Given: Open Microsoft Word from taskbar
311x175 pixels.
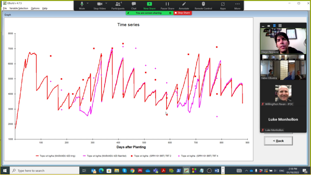Looking at the screenshot, I should [217, 171].
